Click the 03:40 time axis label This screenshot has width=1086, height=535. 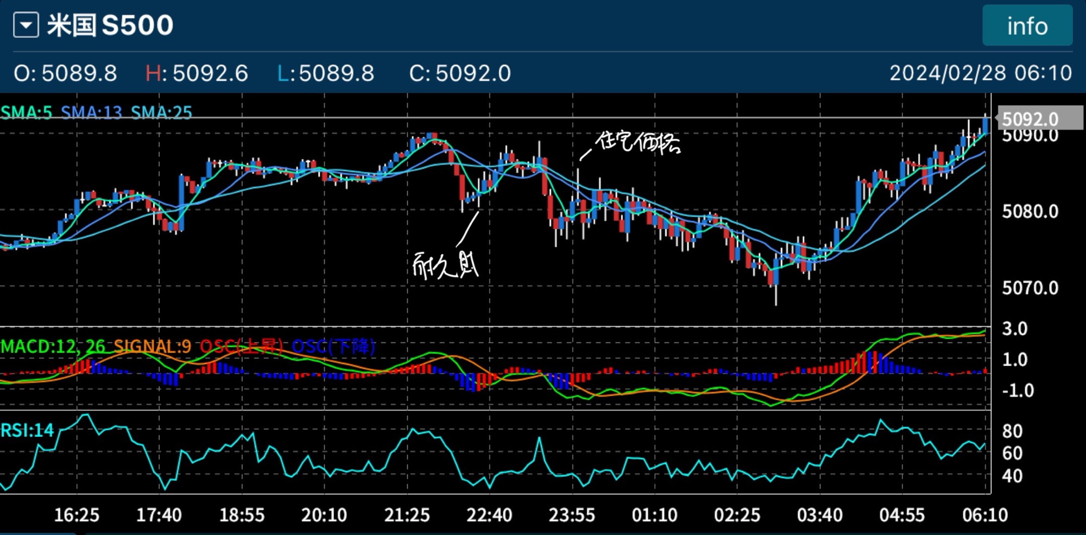coord(819,514)
